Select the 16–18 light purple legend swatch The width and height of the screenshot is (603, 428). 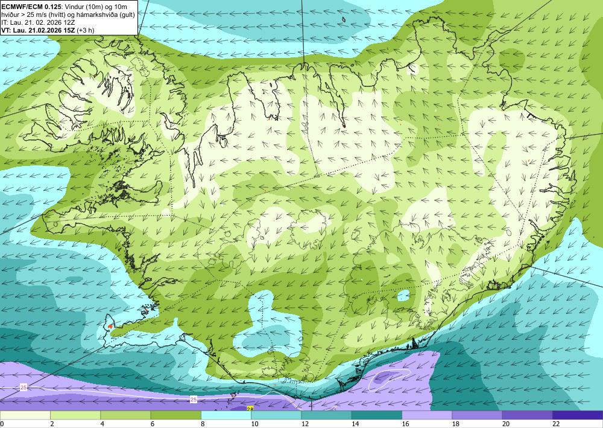(x=427, y=415)
